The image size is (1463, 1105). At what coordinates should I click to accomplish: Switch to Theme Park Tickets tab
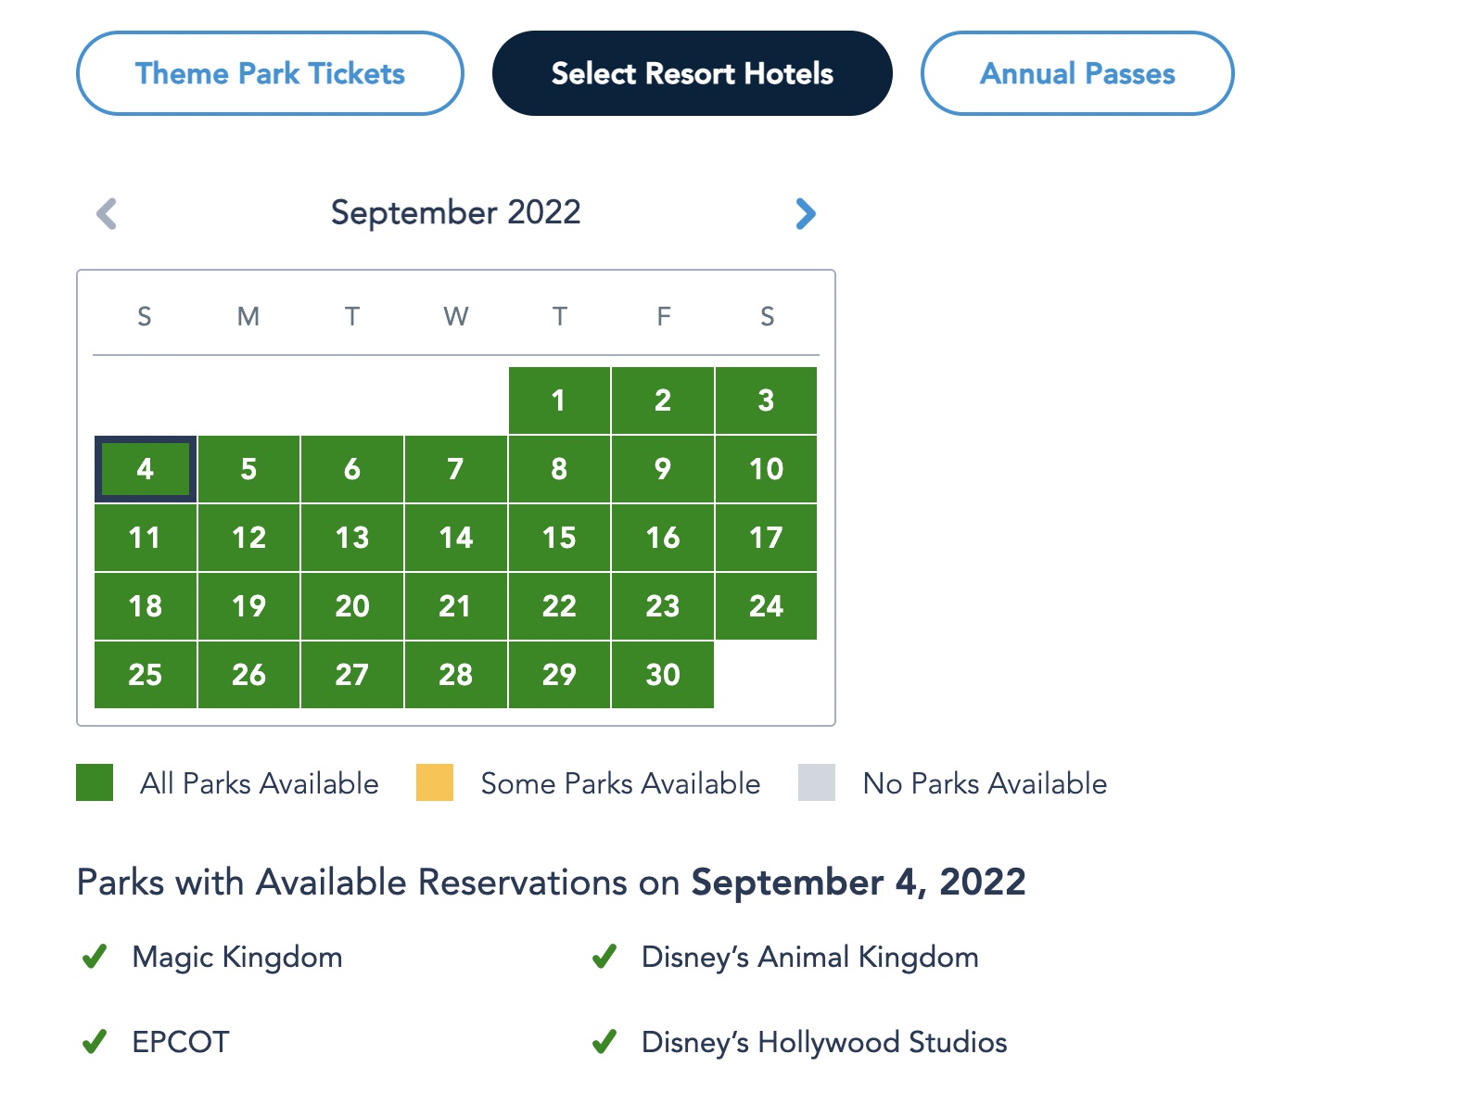(270, 73)
